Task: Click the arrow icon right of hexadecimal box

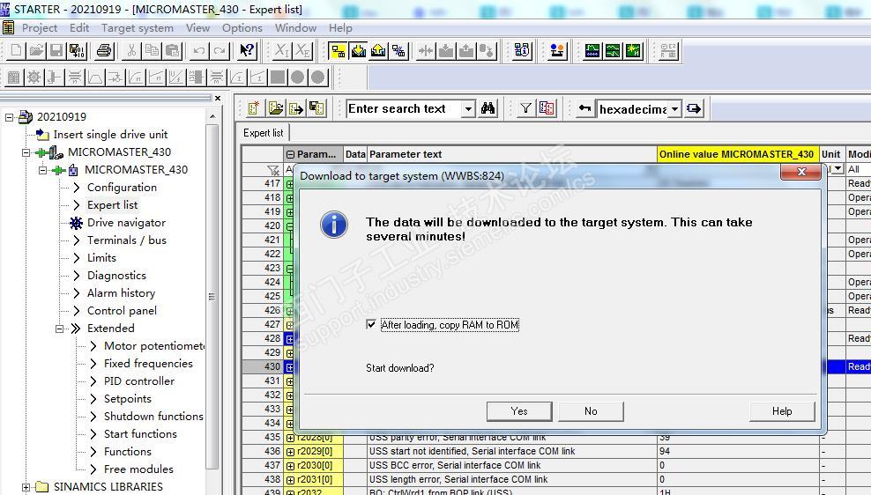Action: click(x=693, y=108)
